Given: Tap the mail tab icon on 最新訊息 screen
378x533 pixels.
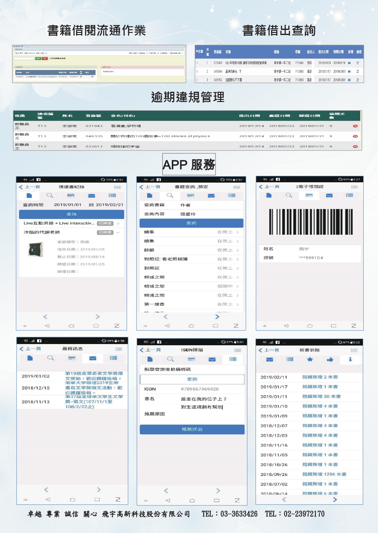Looking at the screenshot, I should pos(93,358).
